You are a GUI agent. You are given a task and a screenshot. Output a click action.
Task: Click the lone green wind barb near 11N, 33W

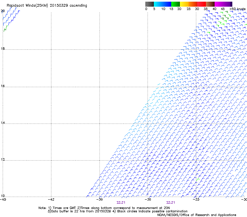[x=198, y=180]
